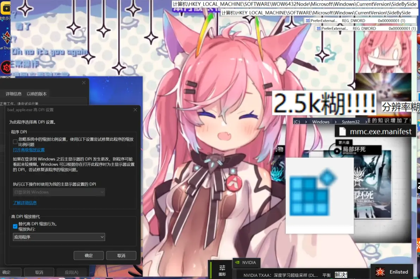This screenshot has width=420, height=279.
Task: Switch to the 以前的版本 tab
Action: (37, 93)
